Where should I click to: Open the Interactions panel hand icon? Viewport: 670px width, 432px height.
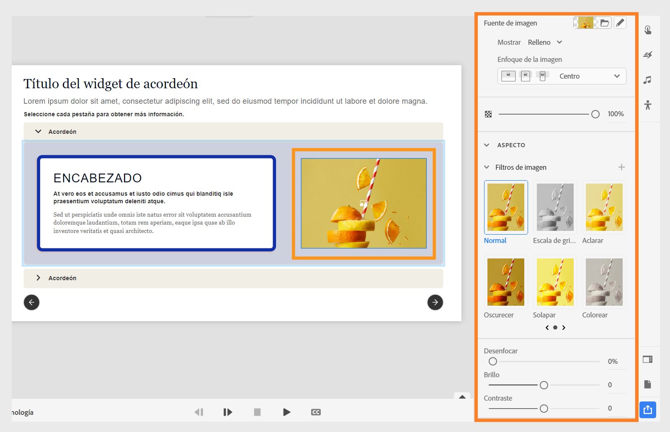(x=648, y=30)
